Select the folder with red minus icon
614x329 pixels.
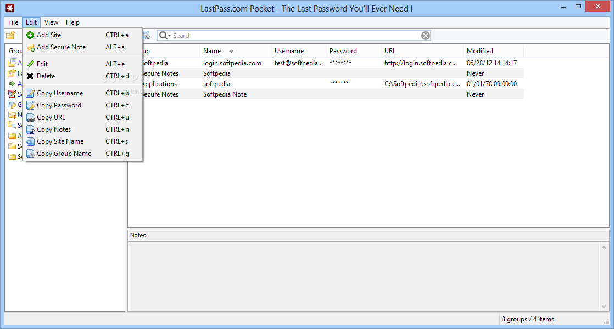(x=12, y=115)
